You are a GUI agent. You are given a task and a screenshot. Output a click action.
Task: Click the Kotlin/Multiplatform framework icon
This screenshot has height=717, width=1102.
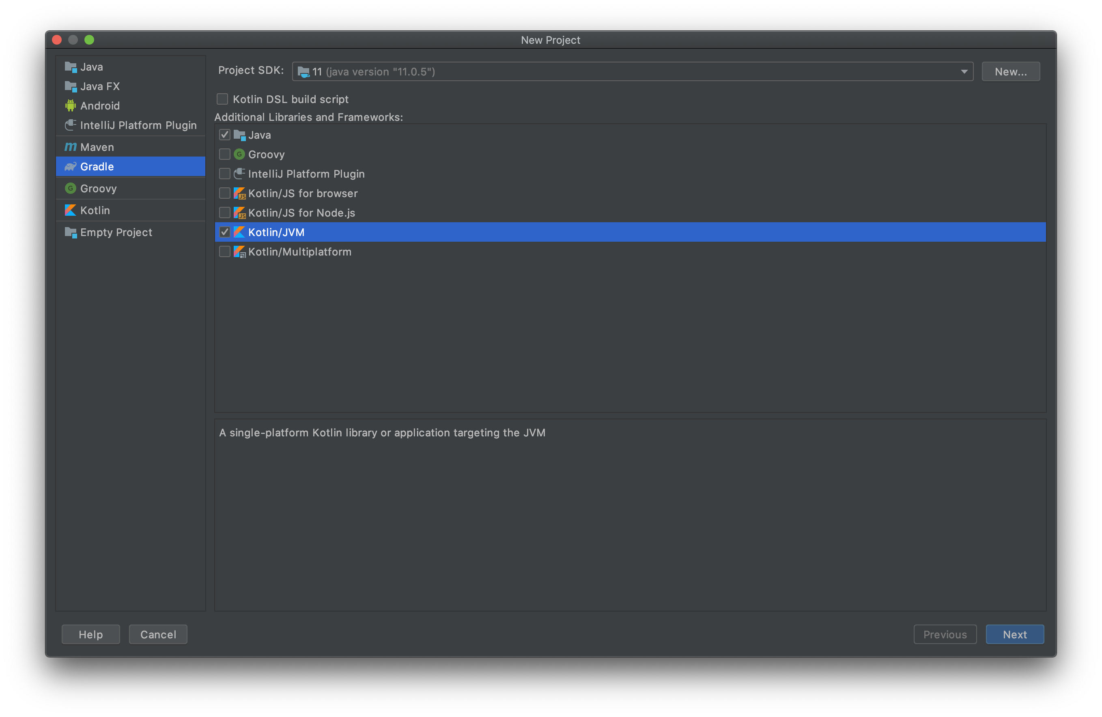[239, 252]
